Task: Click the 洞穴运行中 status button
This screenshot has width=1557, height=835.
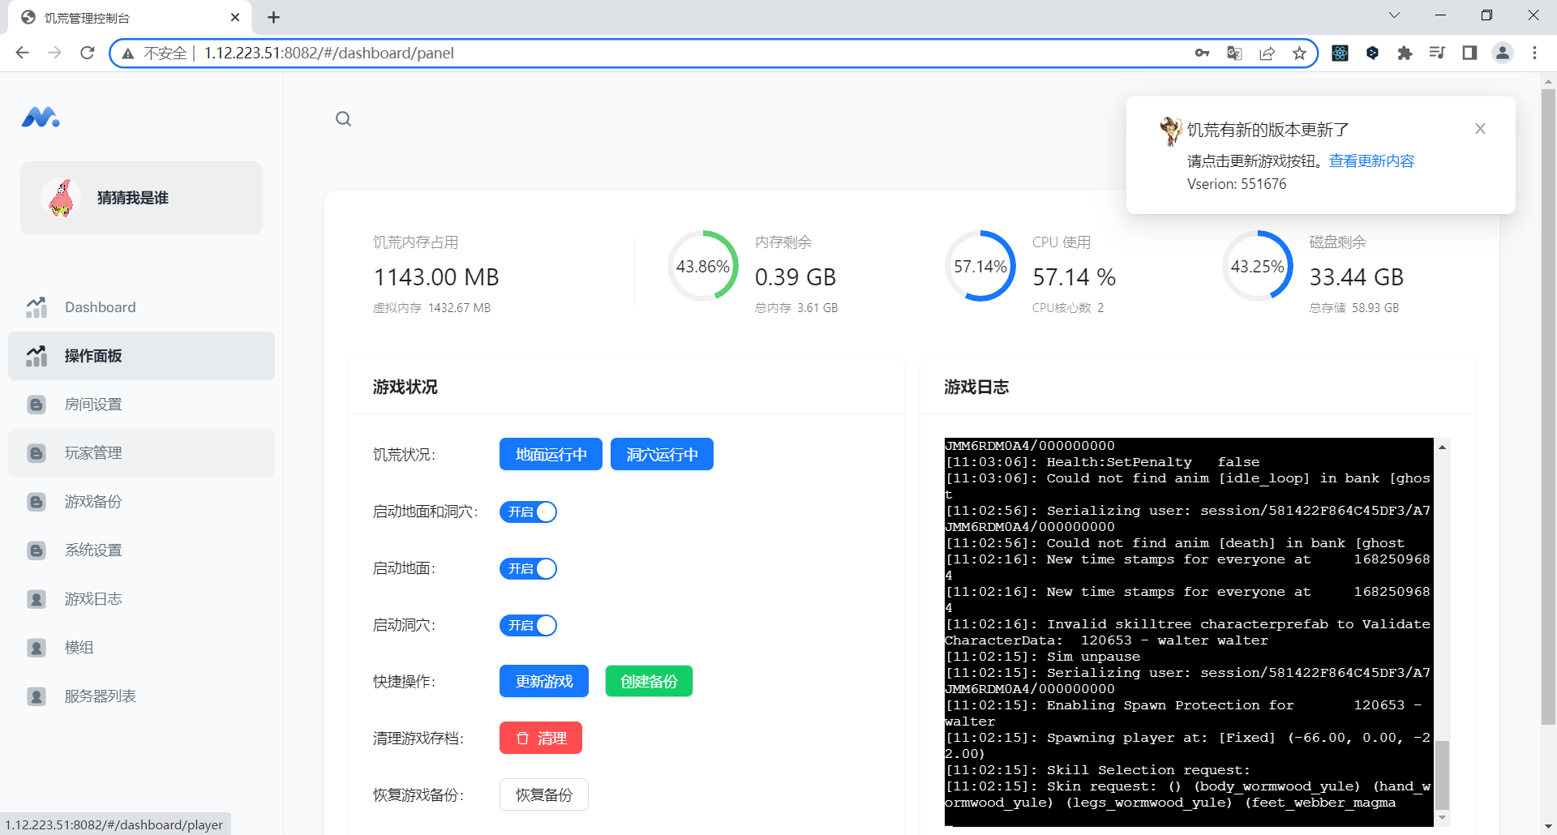Action: pyautogui.click(x=662, y=454)
